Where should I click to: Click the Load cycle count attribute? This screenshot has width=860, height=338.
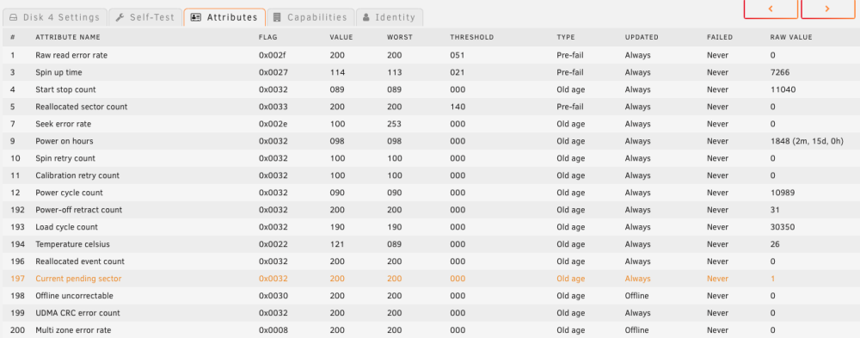tap(66, 227)
